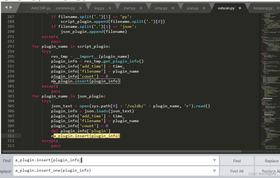Image resolution: width=280 pixels, height=178 pixels.
Task: Click 'for plugin_name in json_plugin:' line
Action: point(69,96)
